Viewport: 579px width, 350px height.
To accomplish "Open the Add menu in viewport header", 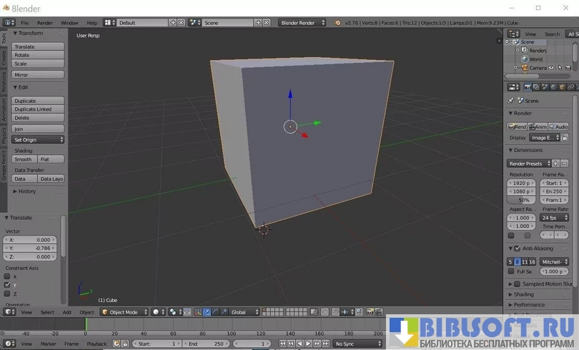I will pos(66,312).
